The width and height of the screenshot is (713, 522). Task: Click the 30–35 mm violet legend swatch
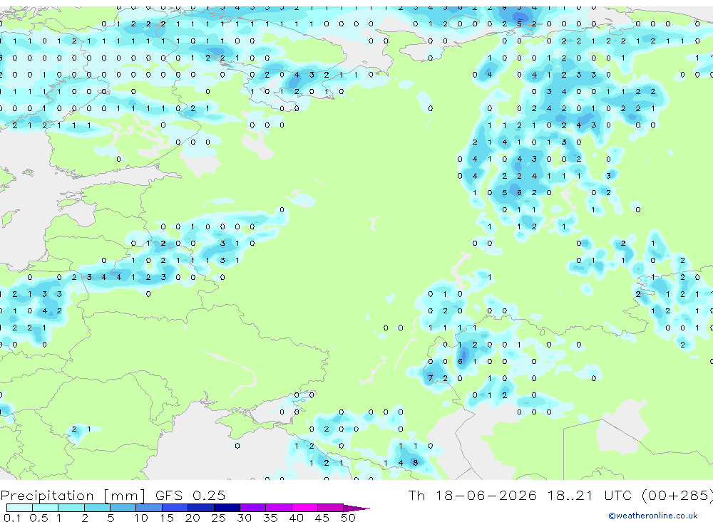coord(253,508)
